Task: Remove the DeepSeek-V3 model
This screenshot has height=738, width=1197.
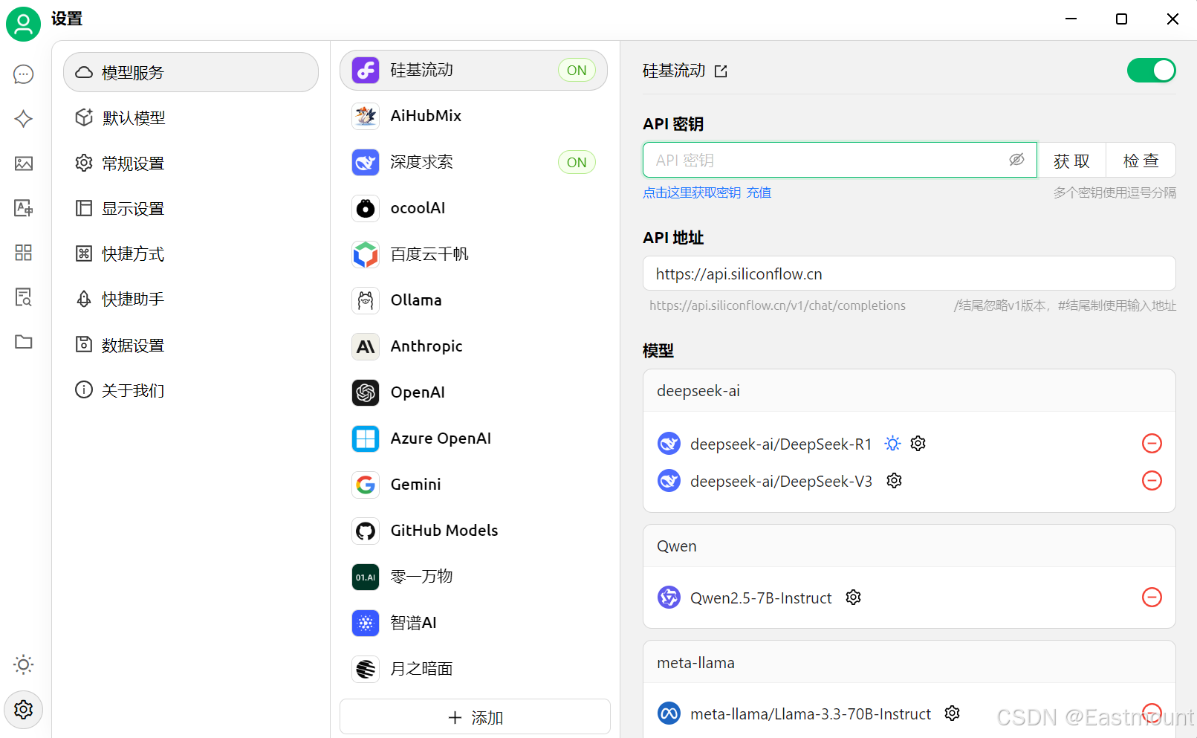Action: click(x=1152, y=481)
